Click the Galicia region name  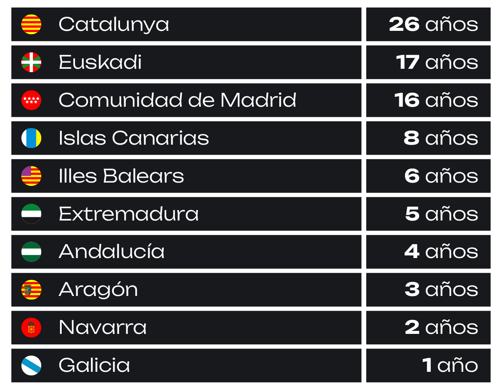[x=94, y=366]
